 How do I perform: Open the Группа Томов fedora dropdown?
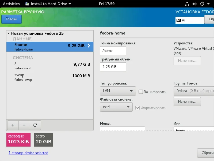pos(194,91)
